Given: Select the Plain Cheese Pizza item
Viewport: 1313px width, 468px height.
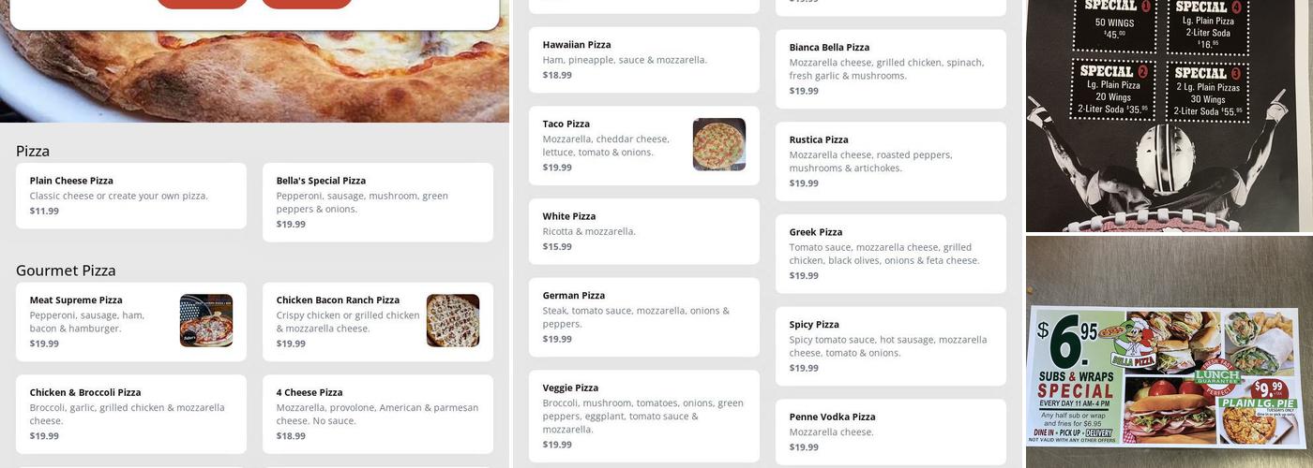Looking at the screenshot, I should 131,196.
